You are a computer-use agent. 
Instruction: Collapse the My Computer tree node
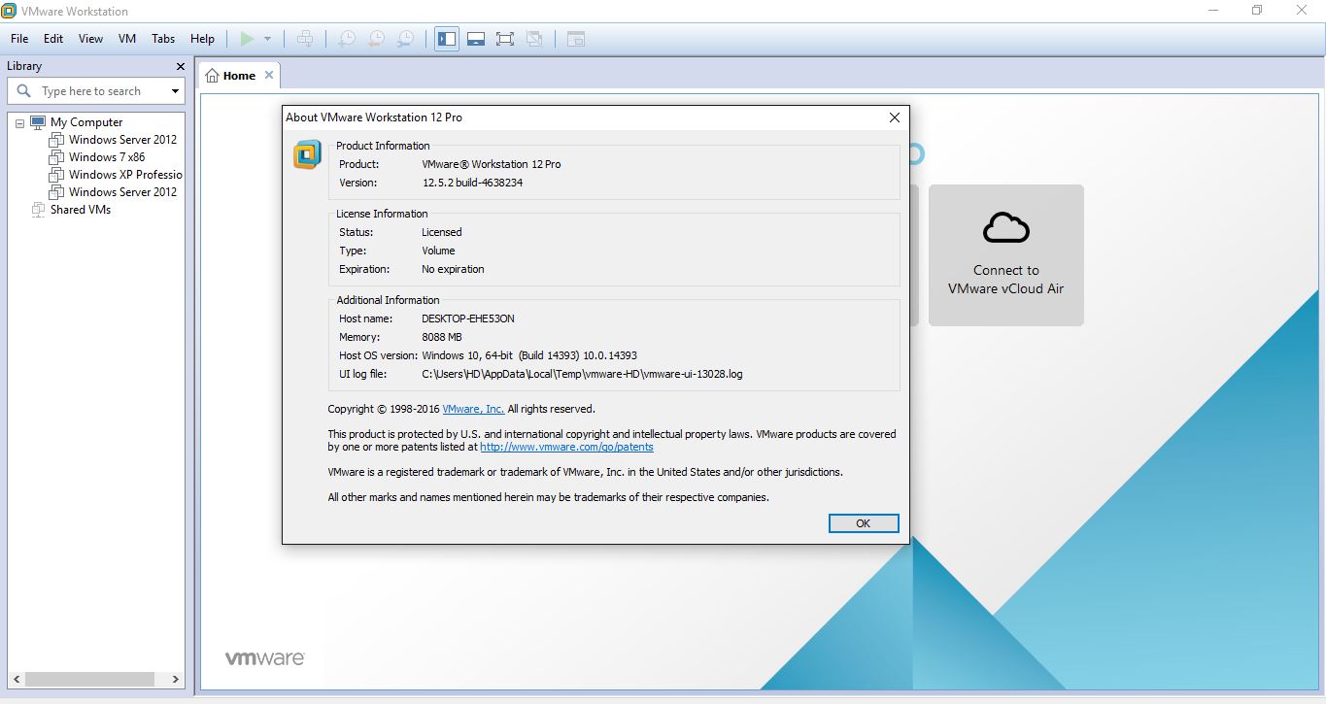(18, 121)
